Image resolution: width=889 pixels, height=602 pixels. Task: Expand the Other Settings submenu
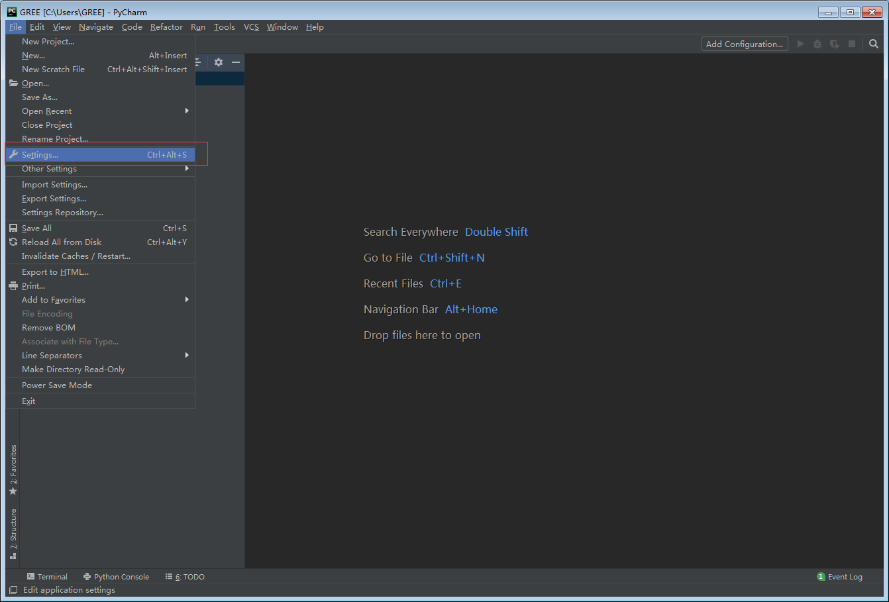[x=100, y=169]
